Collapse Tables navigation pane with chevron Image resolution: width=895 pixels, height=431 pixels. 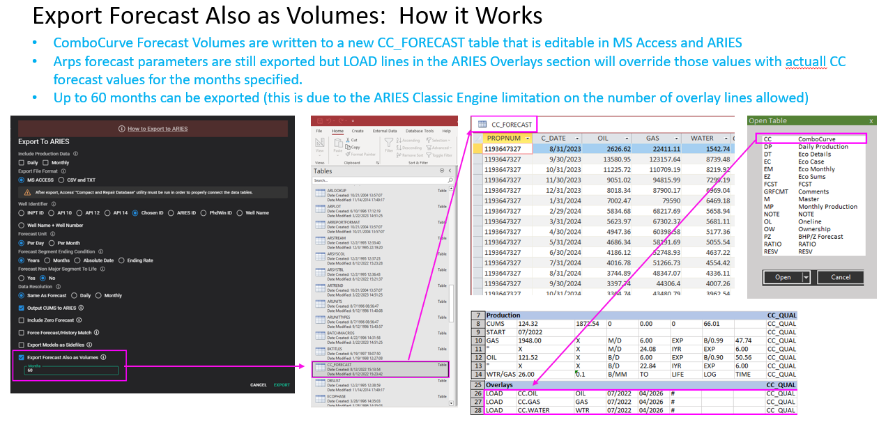449,171
